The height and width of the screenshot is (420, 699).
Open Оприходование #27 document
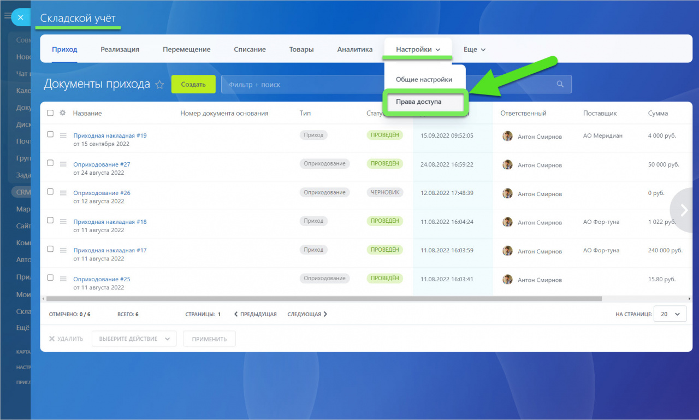tap(102, 164)
